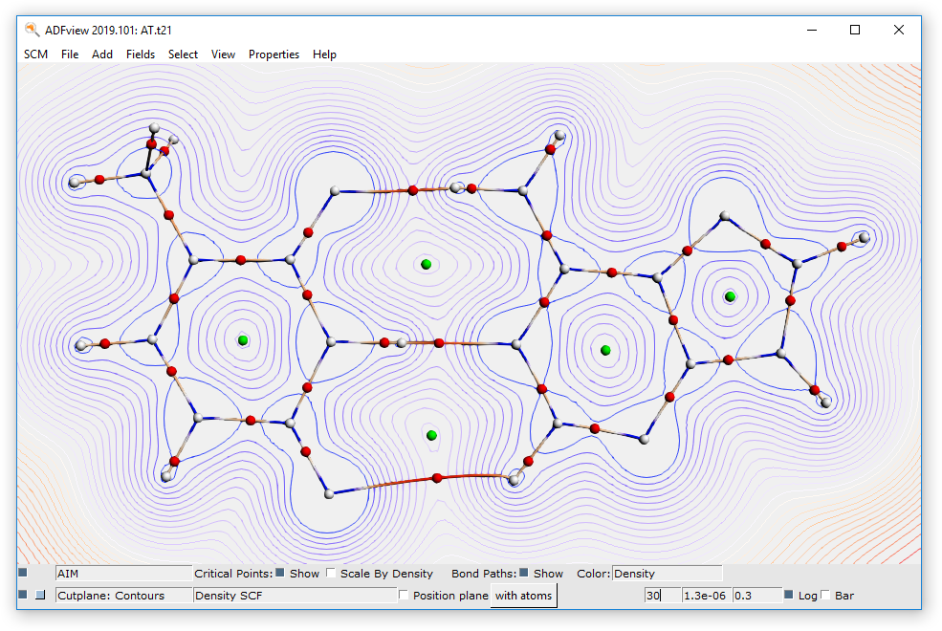The image size is (942, 631).
Task: Open the Add menu
Action: (x=102, y=54)
